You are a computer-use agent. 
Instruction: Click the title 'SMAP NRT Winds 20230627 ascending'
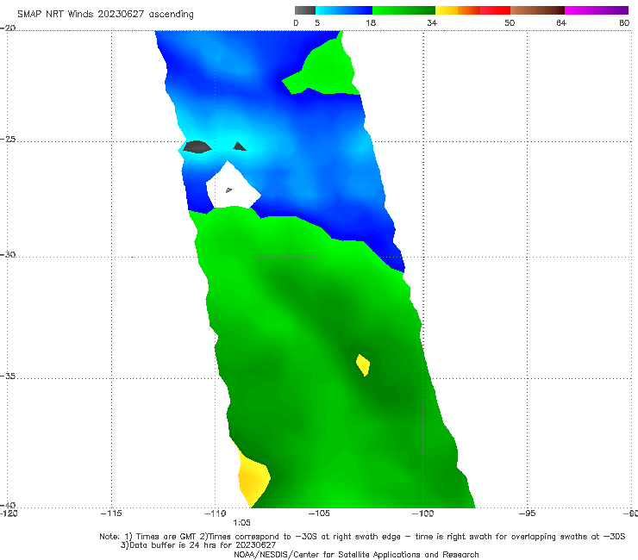pyautogui.click(x=105, y=15)
